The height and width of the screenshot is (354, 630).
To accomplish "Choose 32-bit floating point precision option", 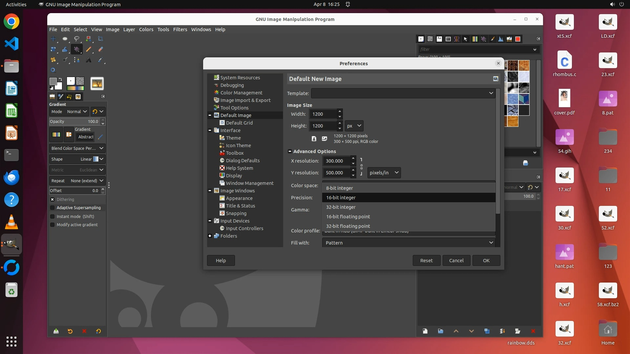I will click(x=348, y=226).
